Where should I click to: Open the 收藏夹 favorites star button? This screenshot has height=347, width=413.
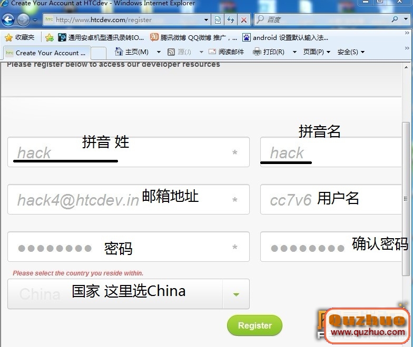tap(19, 38)
